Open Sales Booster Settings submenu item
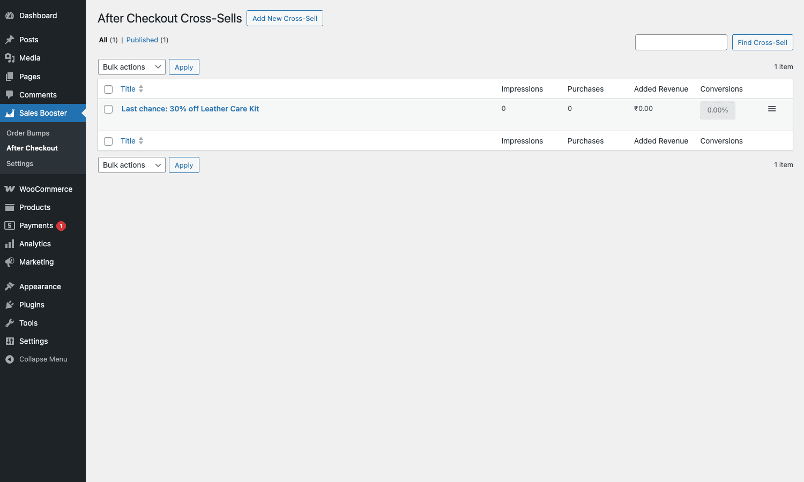This screenshot has width=804, height=482. (x=20, y=163)
